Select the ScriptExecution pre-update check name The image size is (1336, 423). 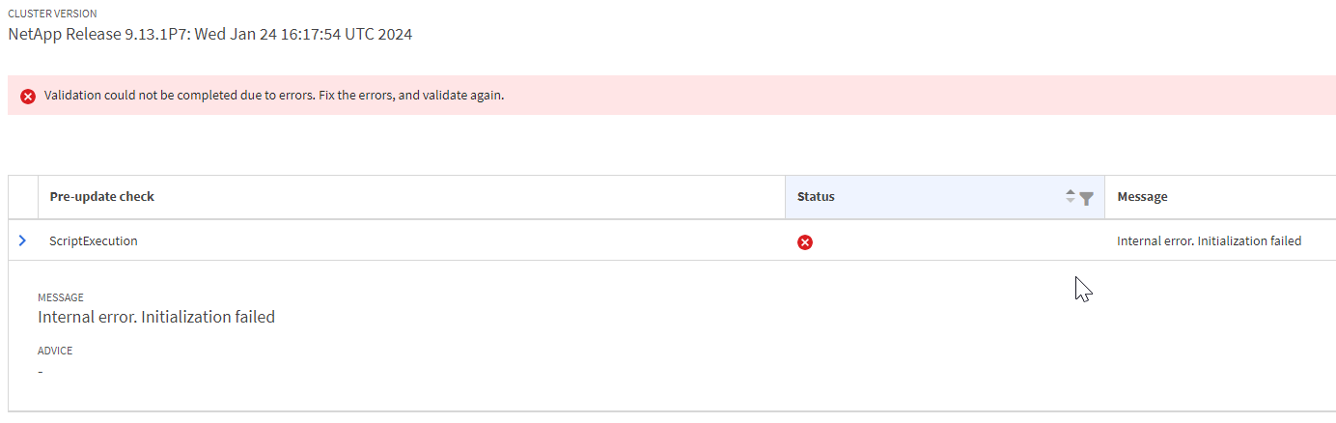coord(94,241)
